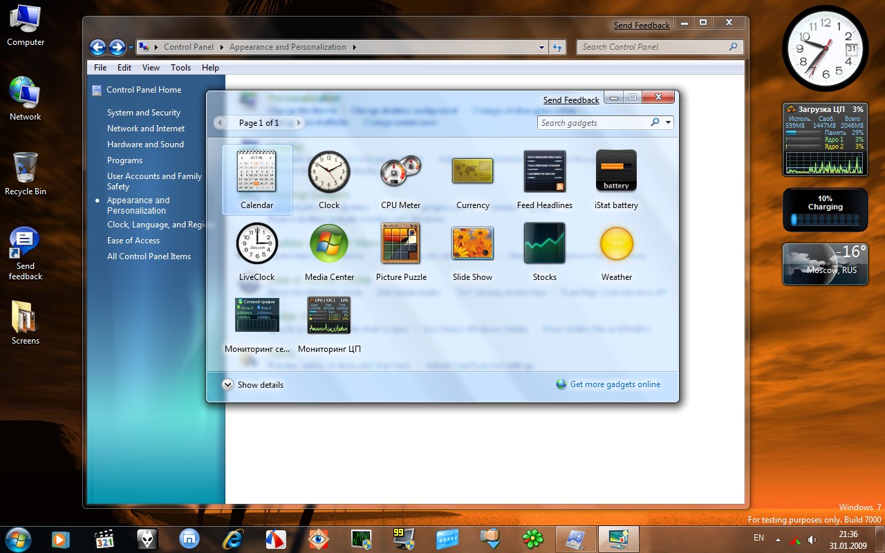Select the Picture Puzzle gadget
Image resolution: width=885 pixels, height=553 pixels.
(401, 251)
